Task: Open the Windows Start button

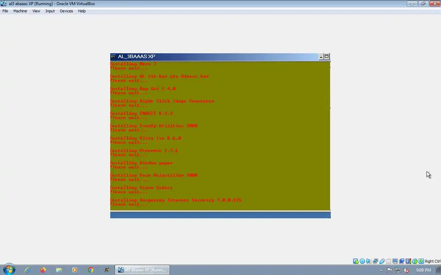Action: 9,270
